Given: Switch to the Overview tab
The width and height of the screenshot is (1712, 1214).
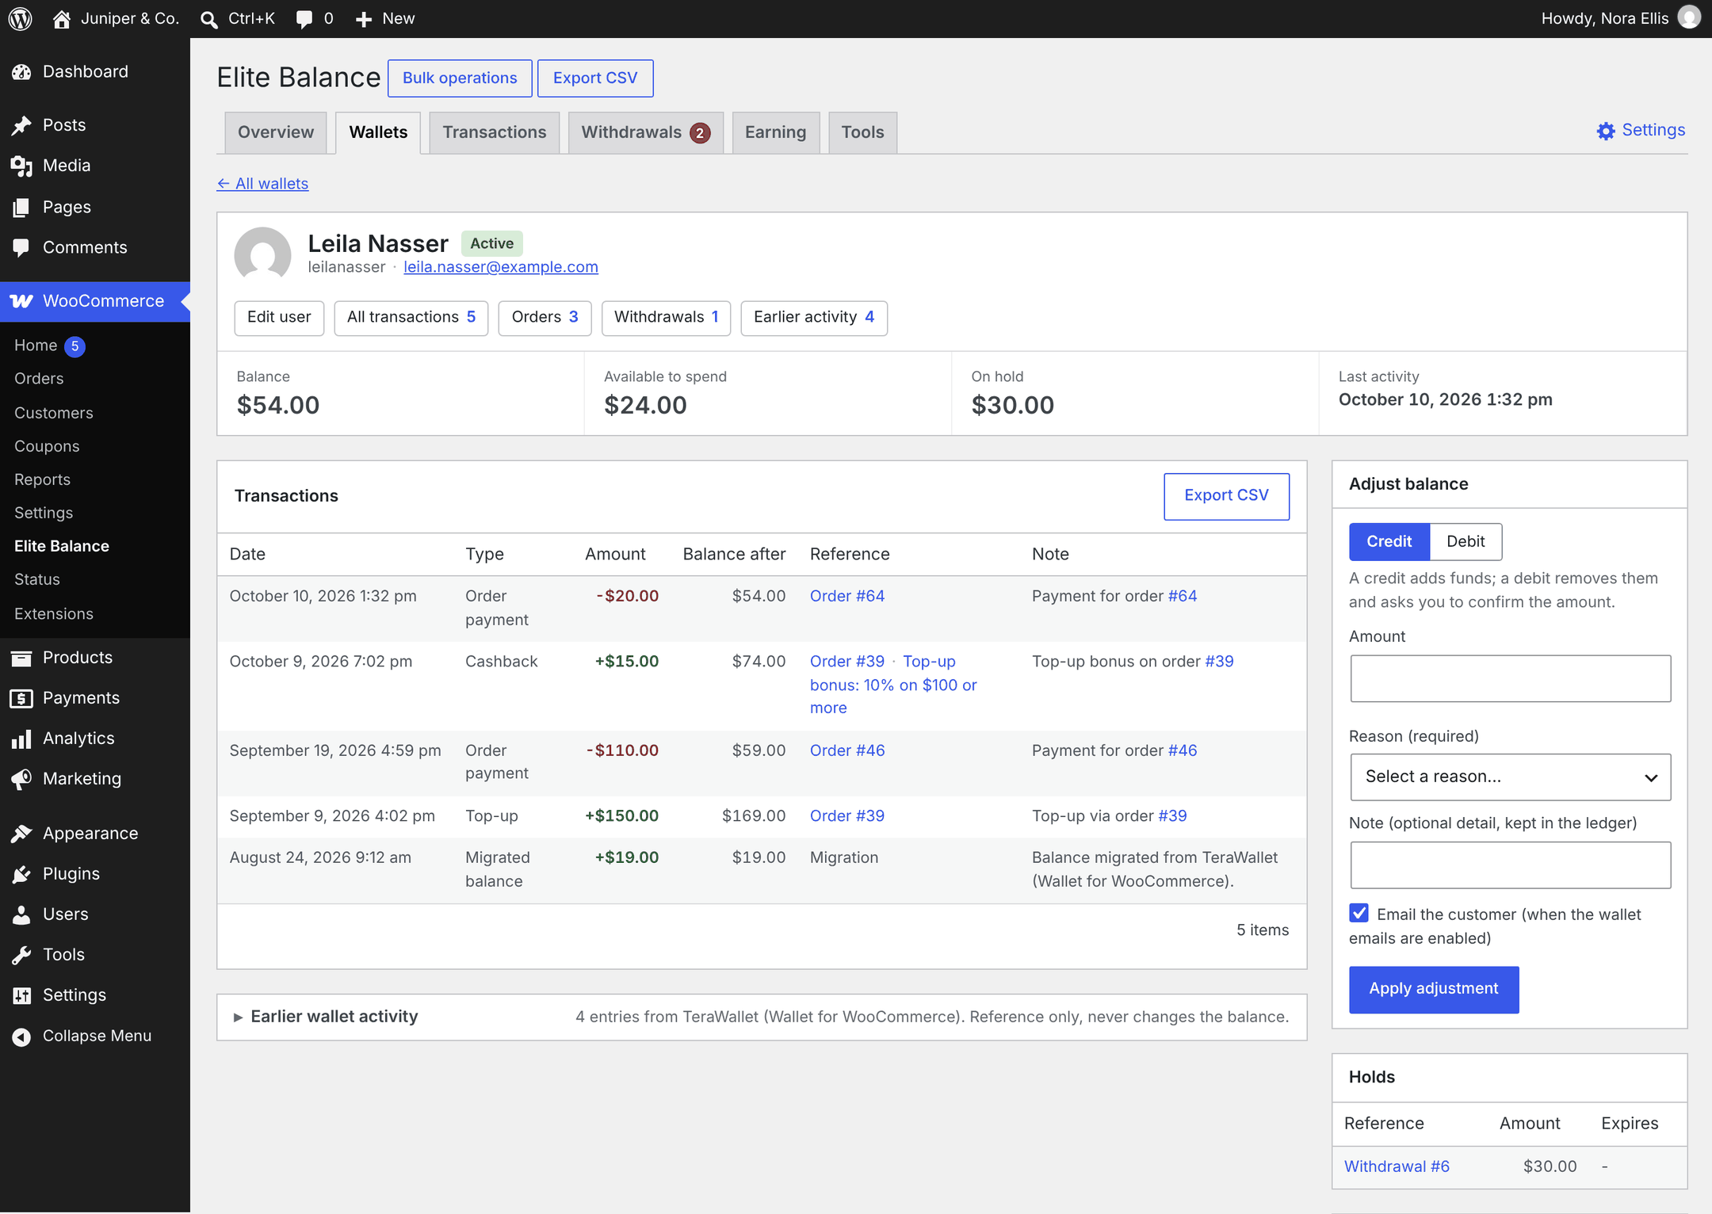Looking at the screenshot, I should tap(276, 132).
